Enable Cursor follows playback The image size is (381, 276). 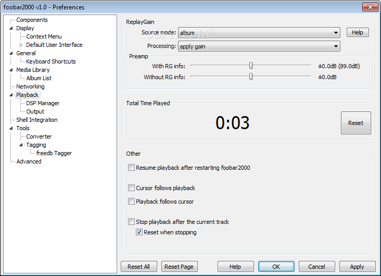coord(131,187)
